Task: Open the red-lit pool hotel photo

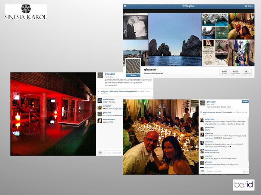Action: 53,114
